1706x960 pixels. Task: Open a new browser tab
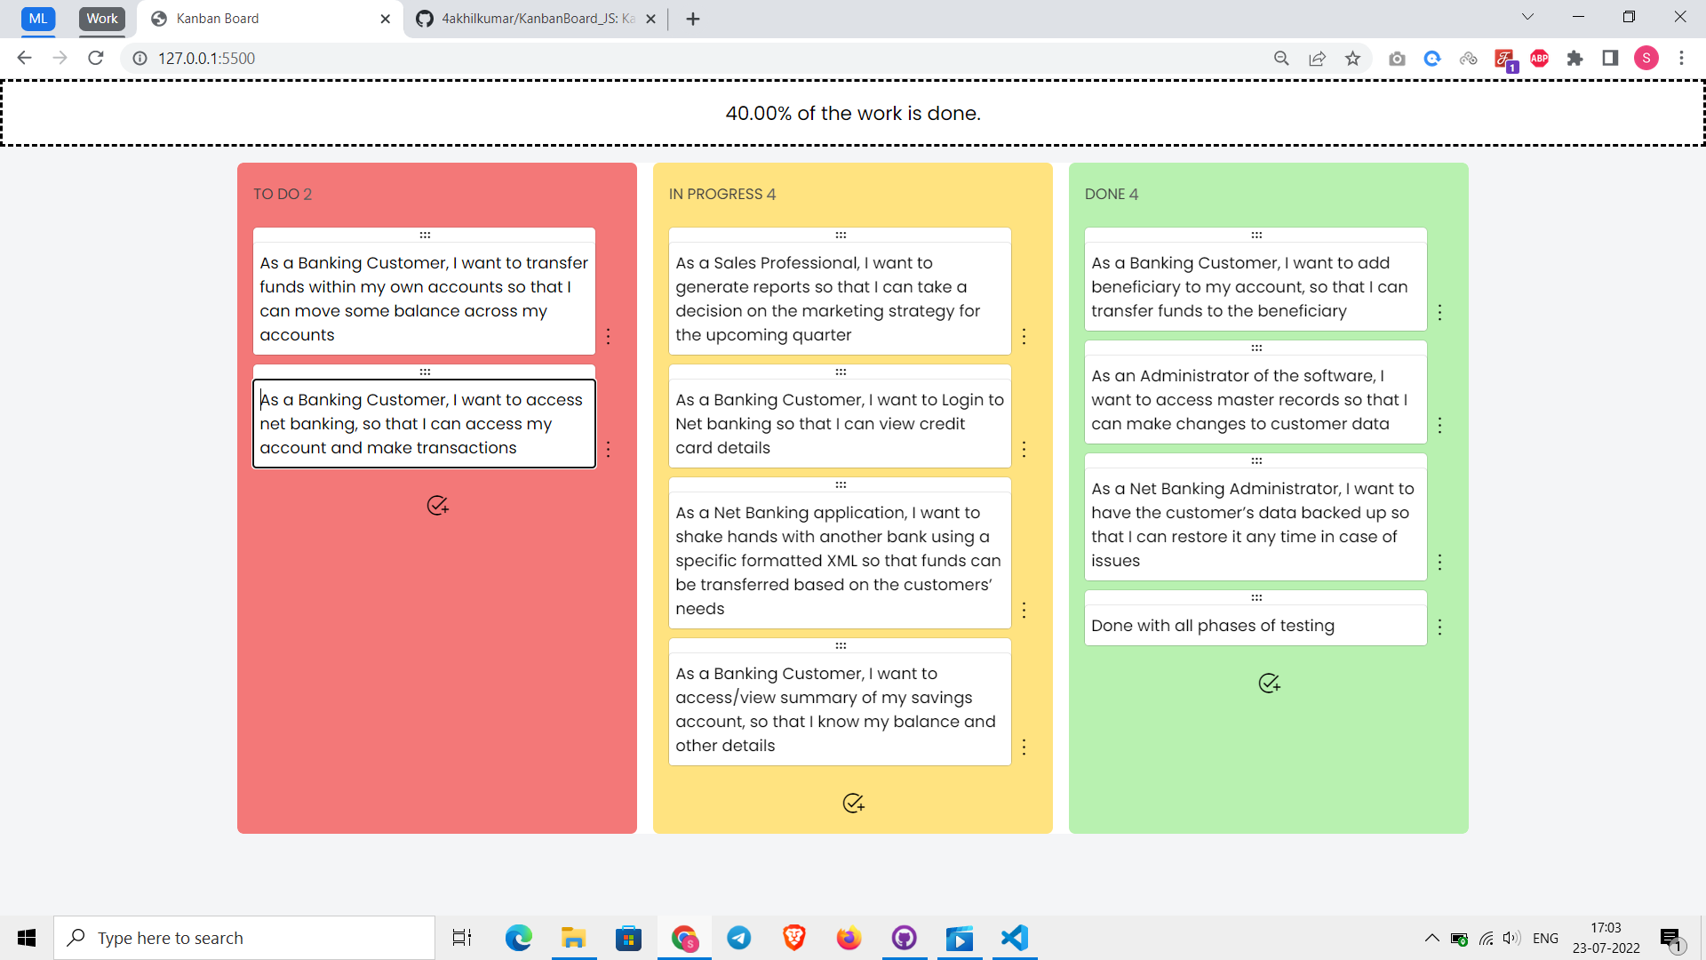[x=693, y=19]
